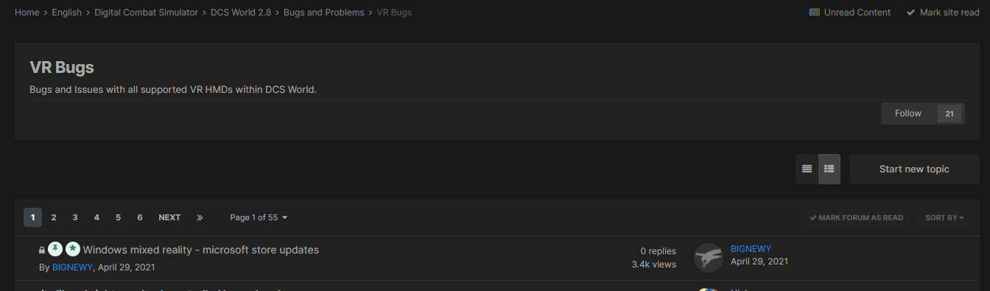
Task: Go to page 3 of topics
Action: (75, 217)
